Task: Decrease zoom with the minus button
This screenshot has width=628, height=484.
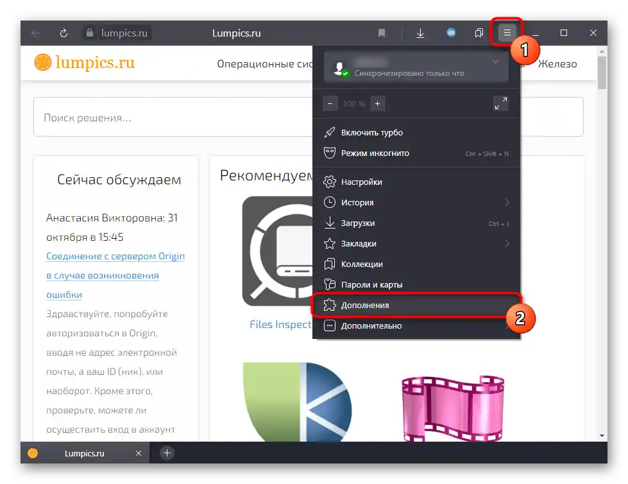Action: (x=330, y=104)
